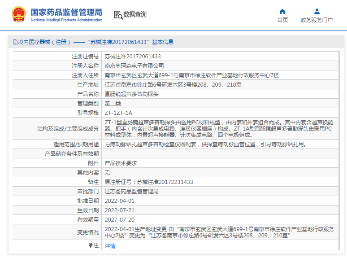The width and height of the screenshot is (347, 258).
Task: Click 第二类 management category value
Action: (x=113, y=103)
